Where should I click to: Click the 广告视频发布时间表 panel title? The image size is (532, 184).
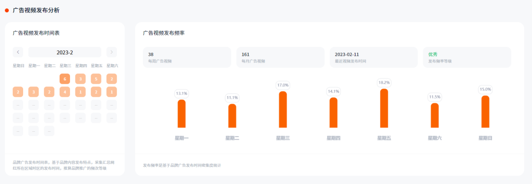(36, 33)
